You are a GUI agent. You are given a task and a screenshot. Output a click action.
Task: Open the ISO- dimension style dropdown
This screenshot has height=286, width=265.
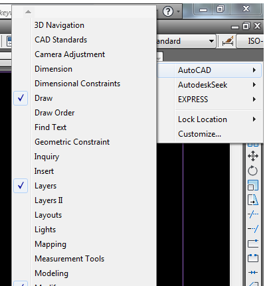[250, 41]
